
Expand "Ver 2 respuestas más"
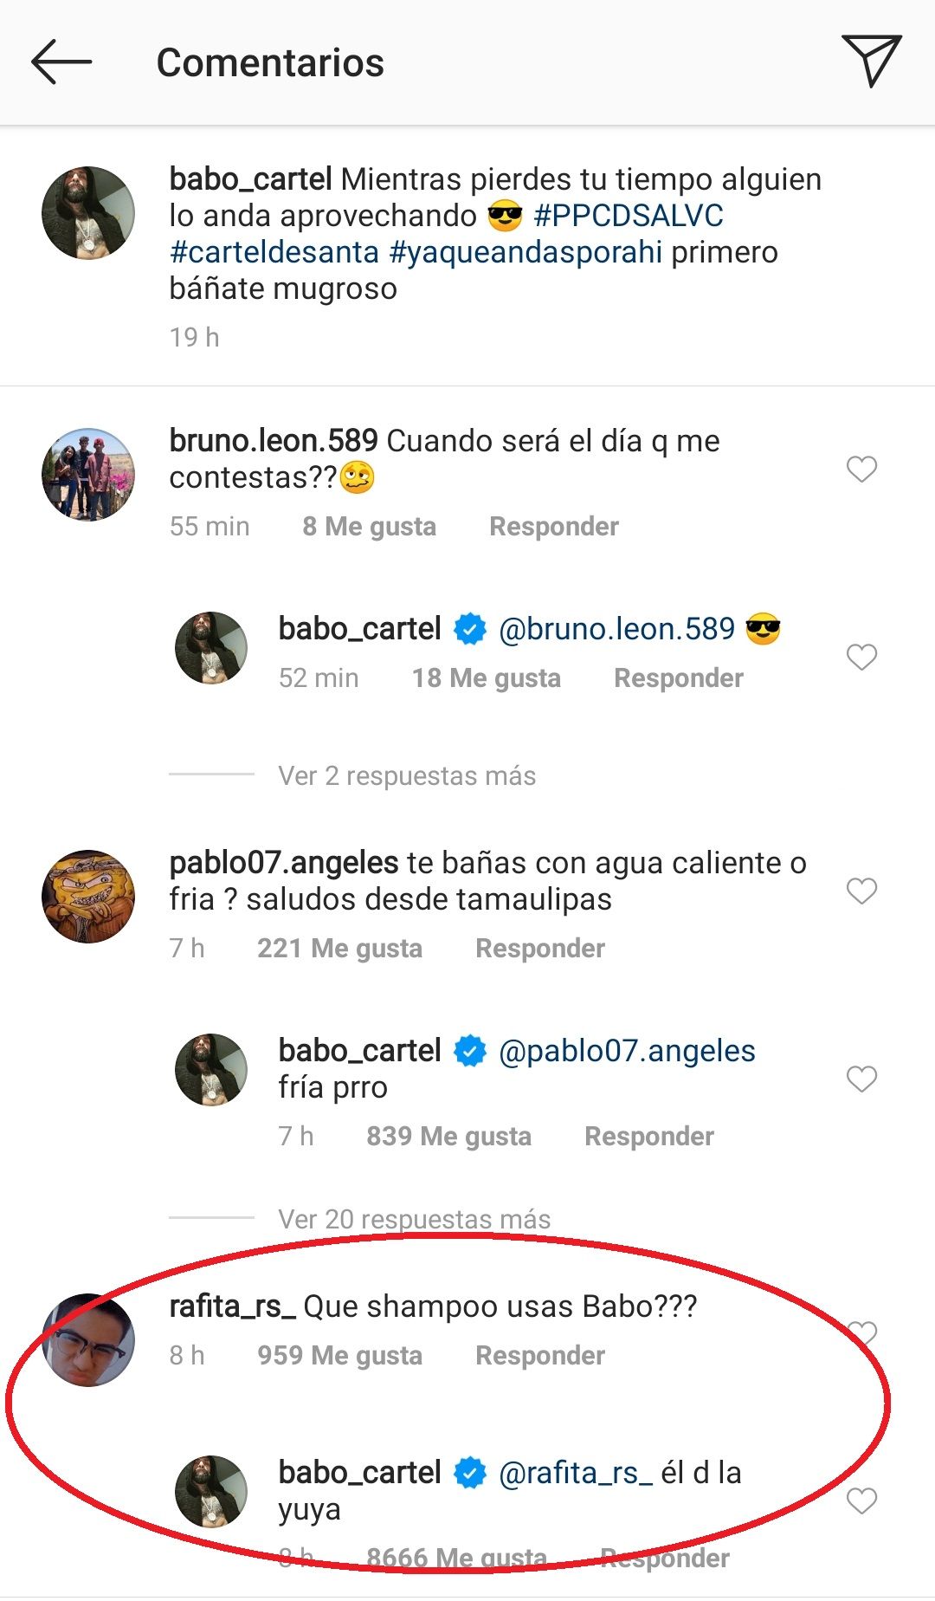[x=407, y=775]
